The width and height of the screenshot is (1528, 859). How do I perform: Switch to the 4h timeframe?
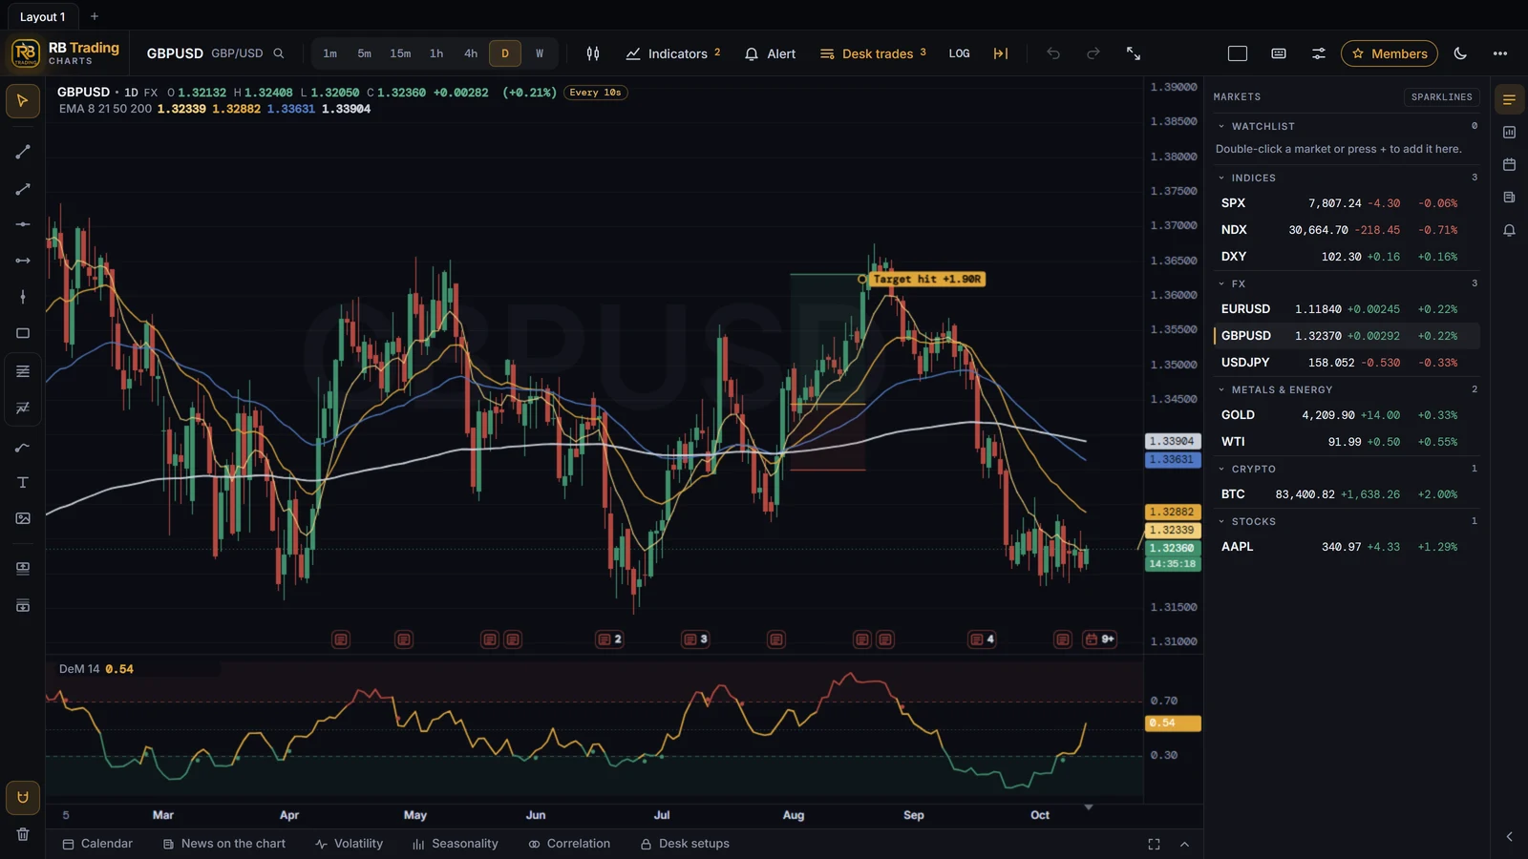tap(471, 53)
